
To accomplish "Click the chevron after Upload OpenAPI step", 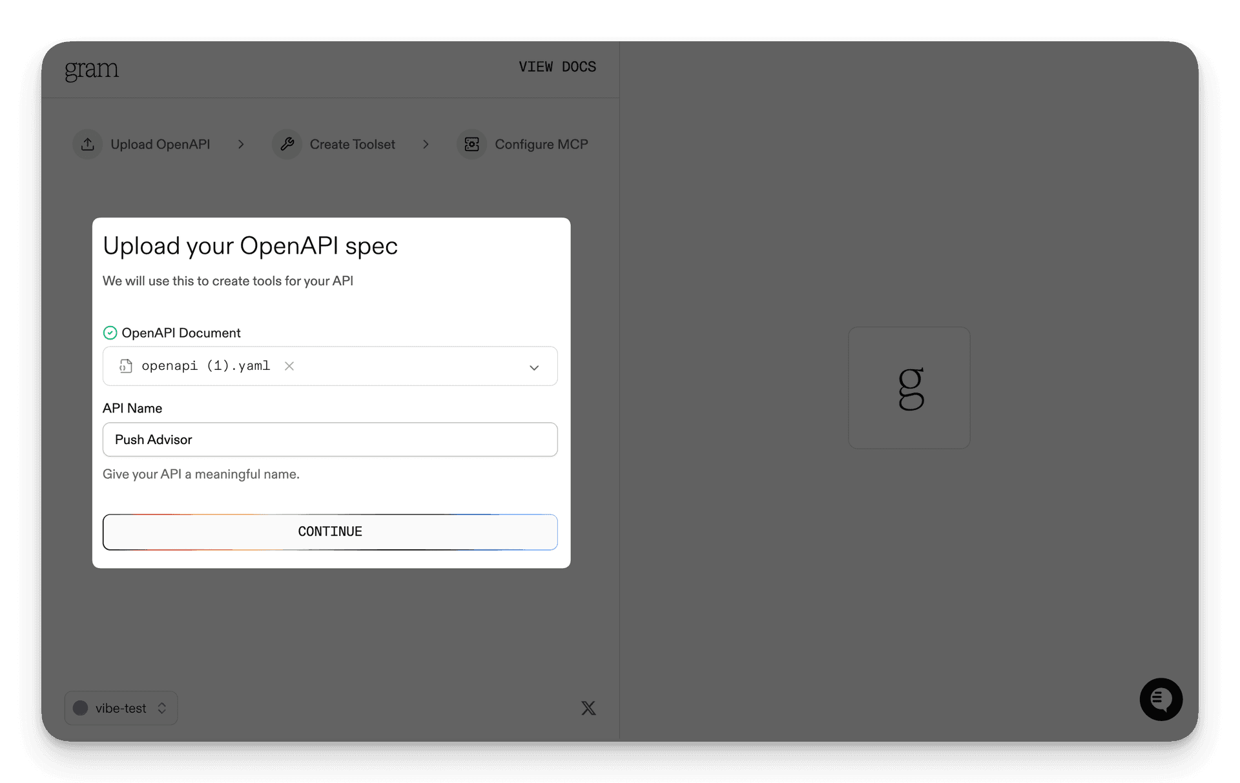I will tap(241, 144).
